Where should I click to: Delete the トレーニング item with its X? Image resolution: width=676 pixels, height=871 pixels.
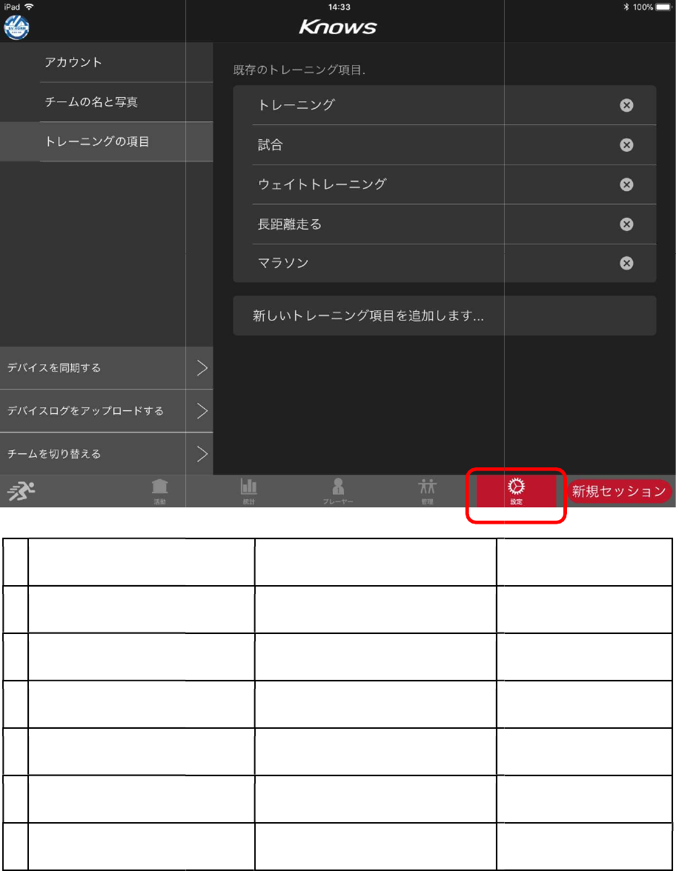pos(626,105)
